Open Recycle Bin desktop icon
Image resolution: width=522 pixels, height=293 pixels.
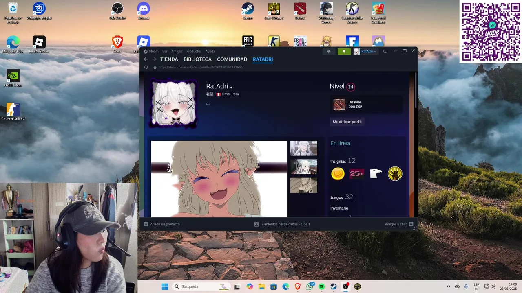coord(13,13)
